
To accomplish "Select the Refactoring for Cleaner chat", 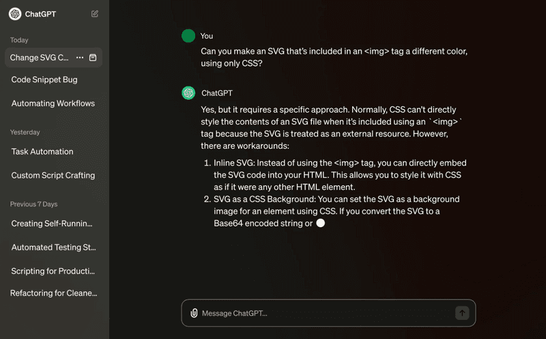I will pyautogui.click(x=54, y=293).
